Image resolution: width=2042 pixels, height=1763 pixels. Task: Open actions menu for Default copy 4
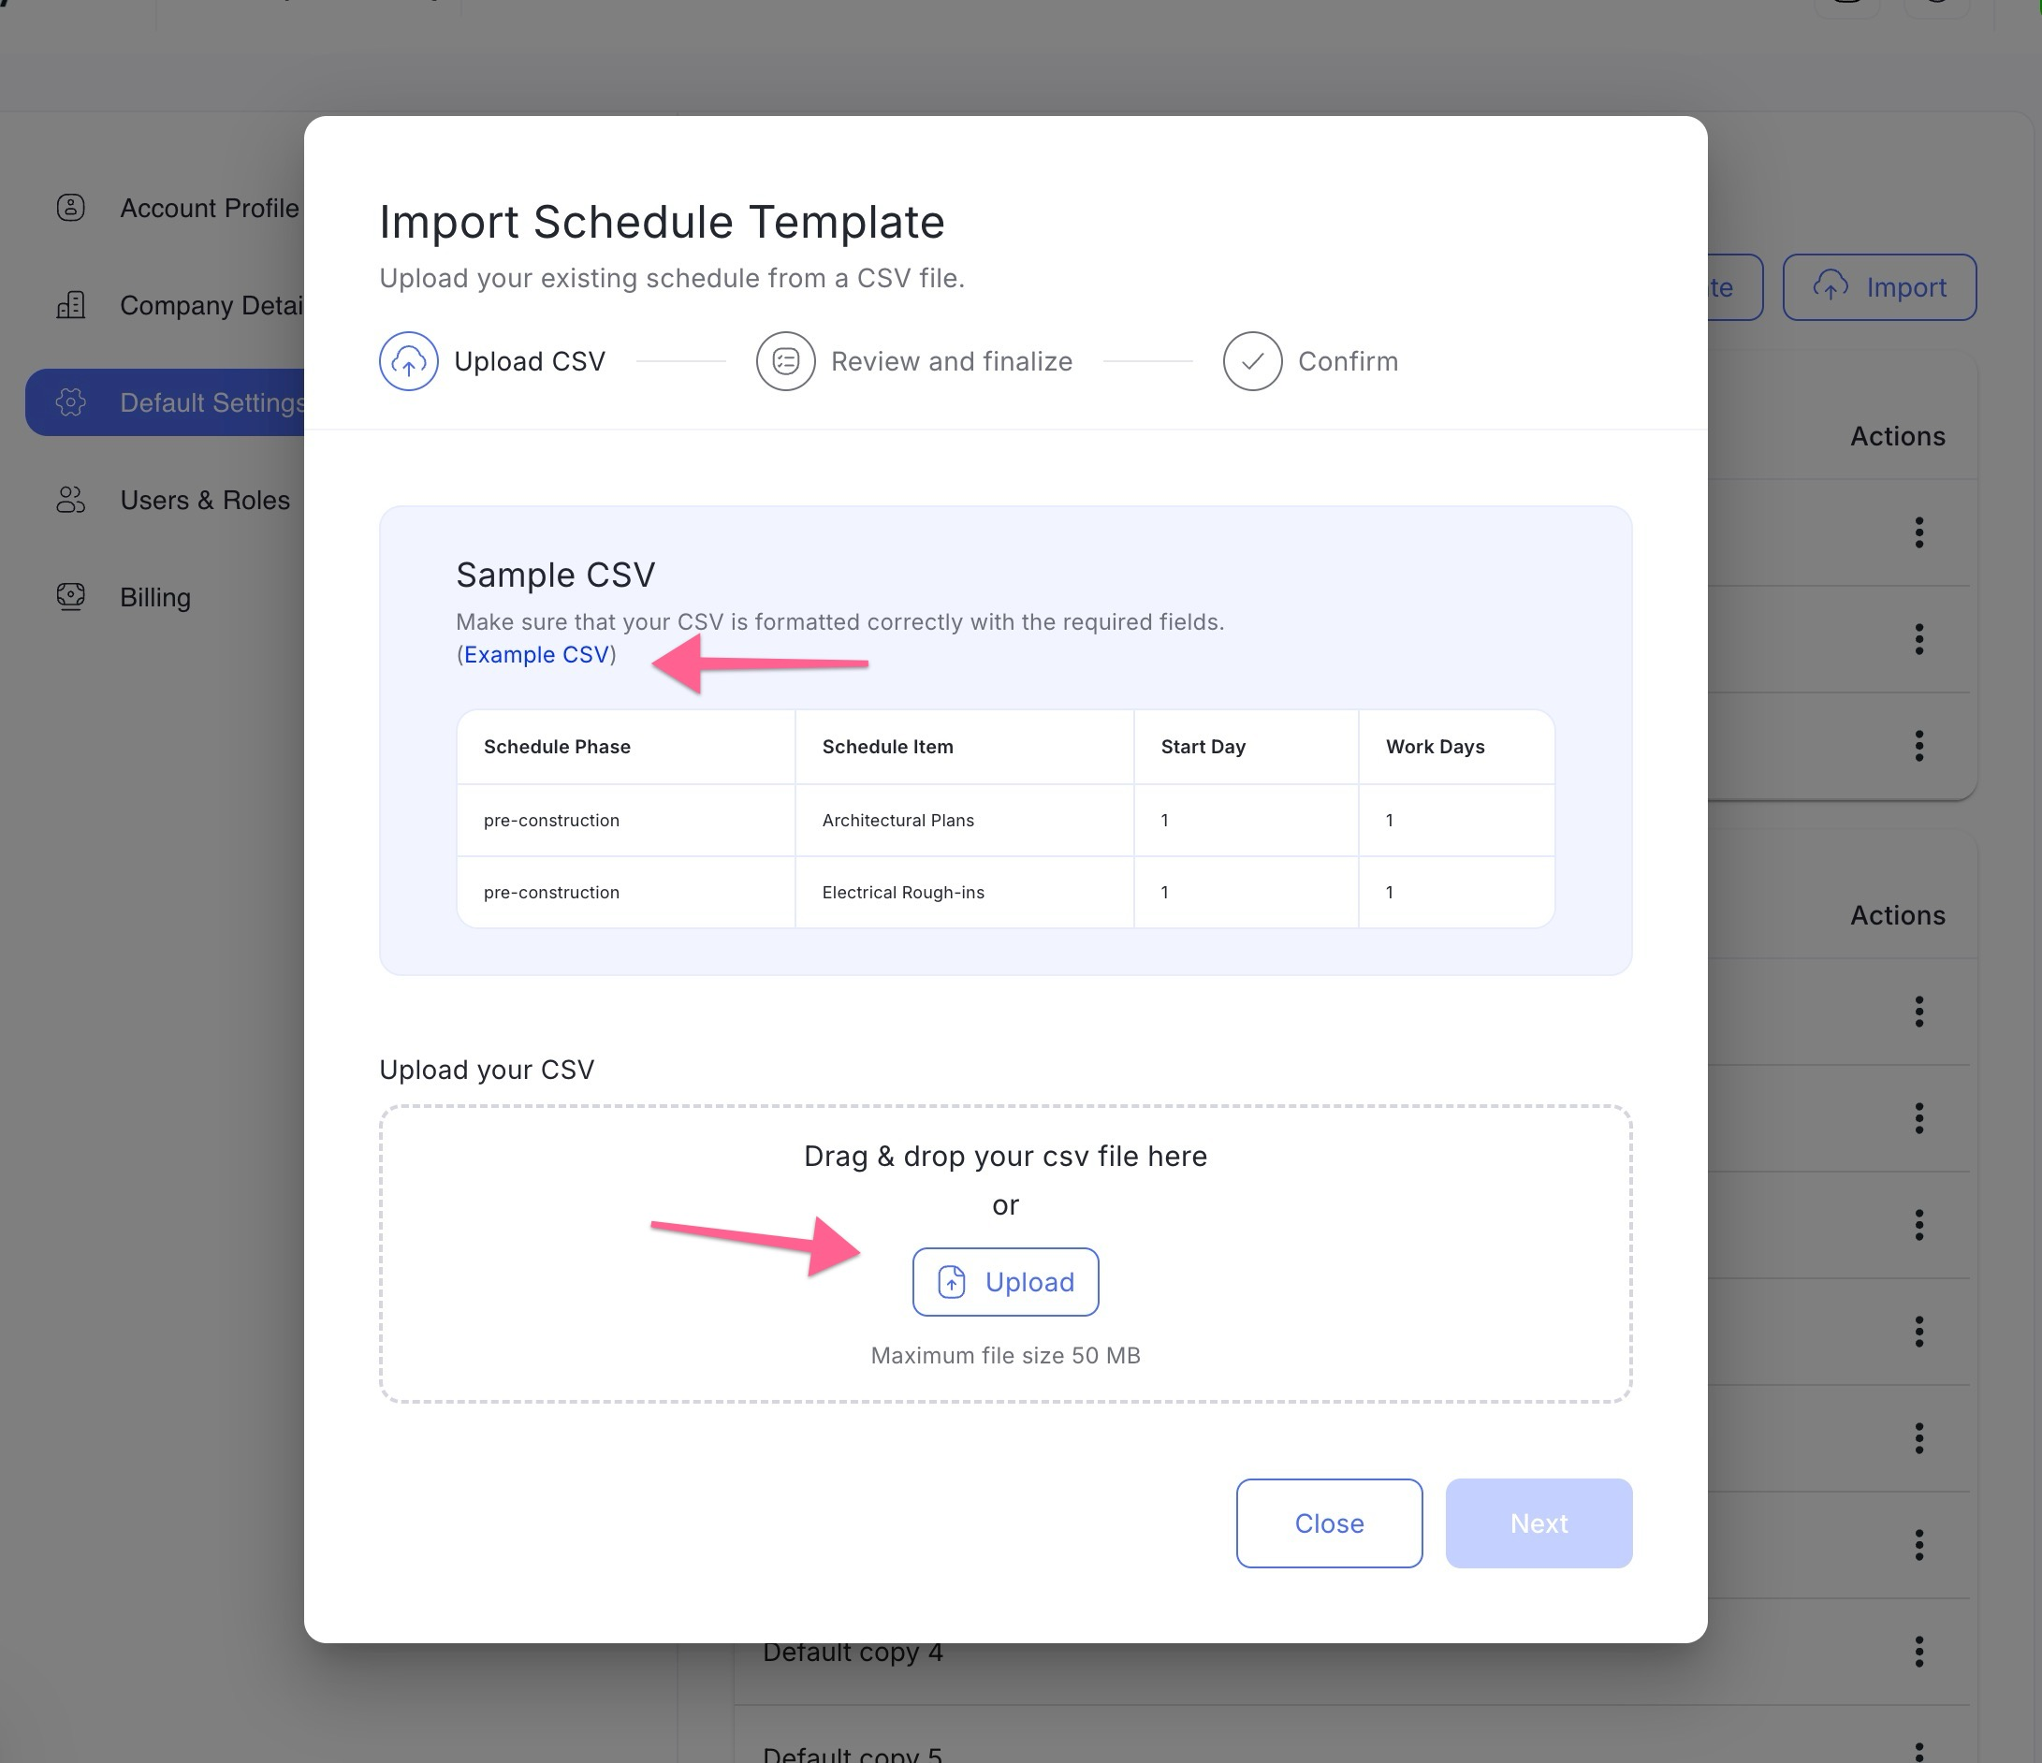coord(1918,1651)
